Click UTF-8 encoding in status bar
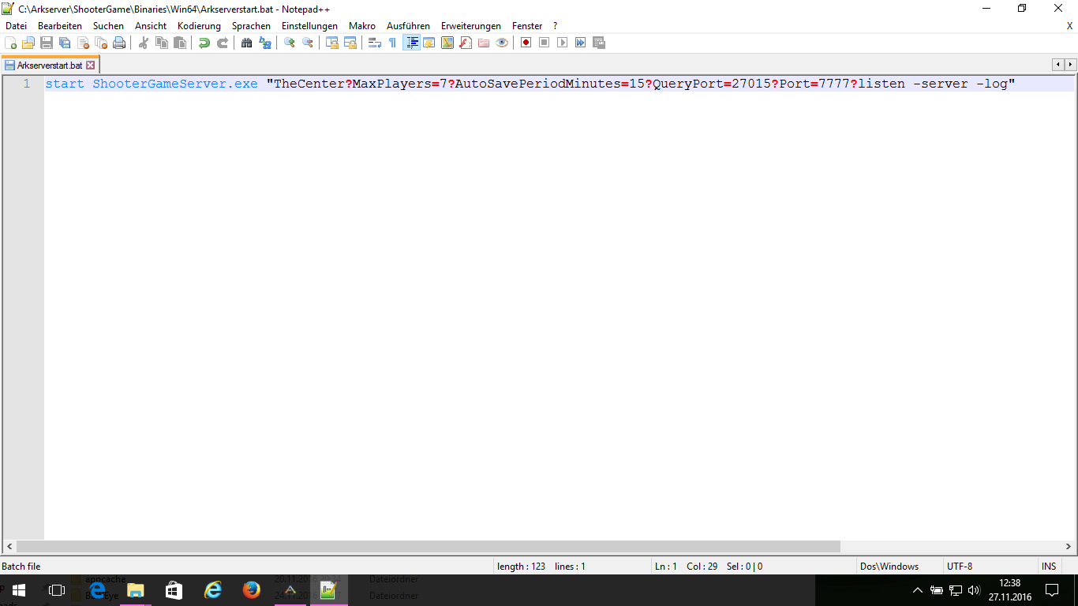The image size is (1078, 606). (x=960, y=567)
